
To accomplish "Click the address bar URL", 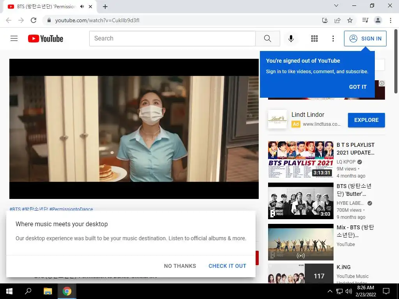I will [97, 20].
